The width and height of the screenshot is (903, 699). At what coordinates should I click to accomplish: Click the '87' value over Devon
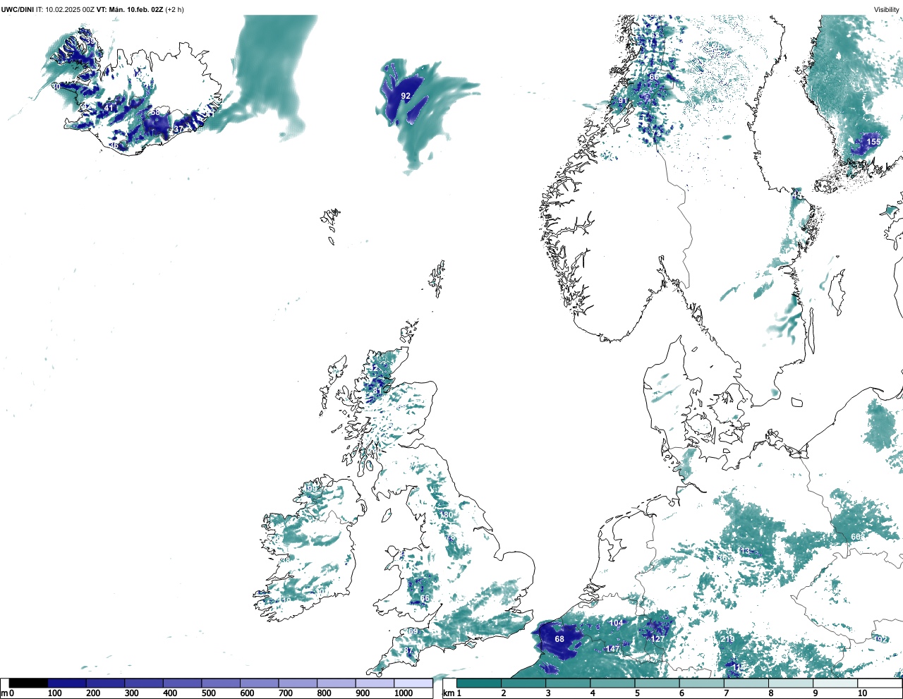pyautogui.click(x=408, y=650)
